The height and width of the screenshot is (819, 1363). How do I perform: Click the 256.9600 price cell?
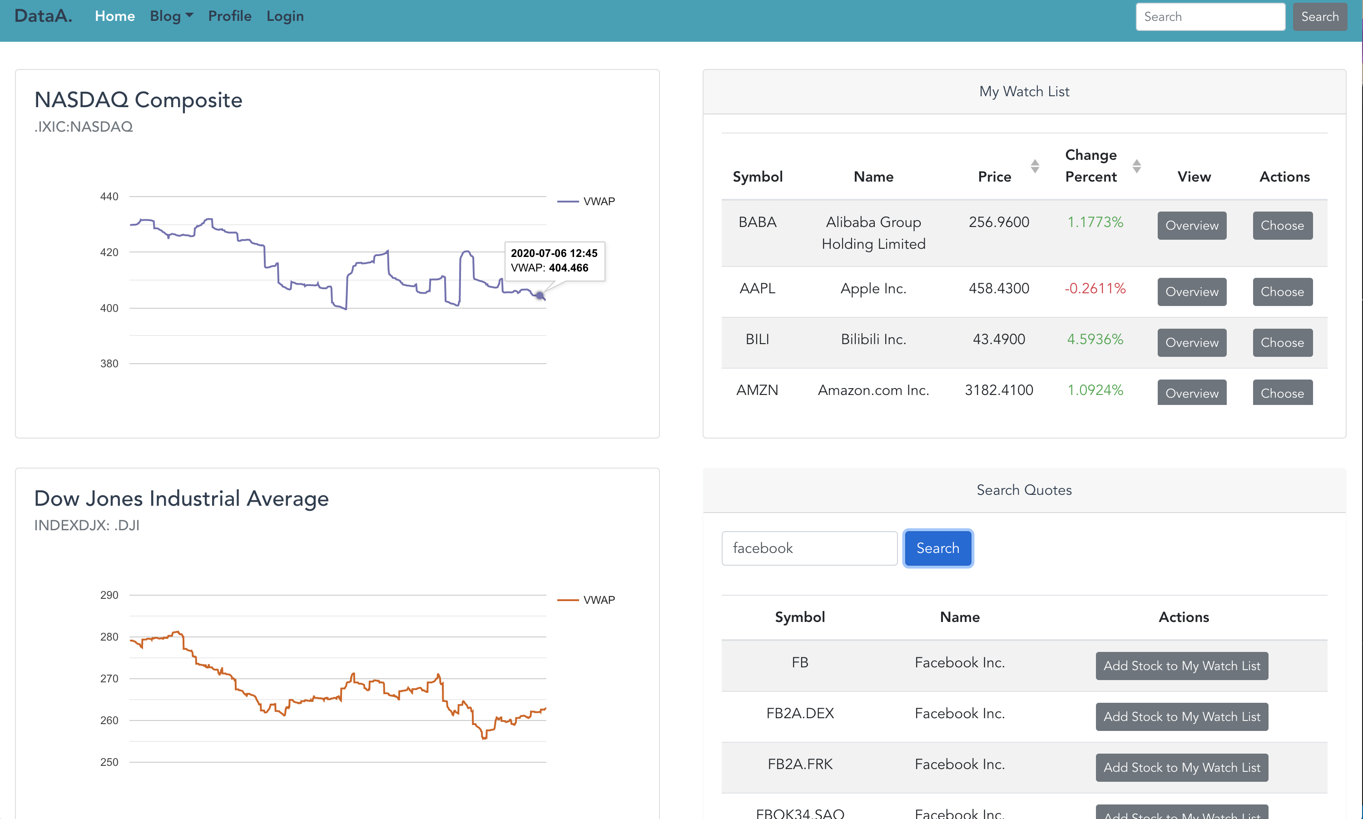999,222
